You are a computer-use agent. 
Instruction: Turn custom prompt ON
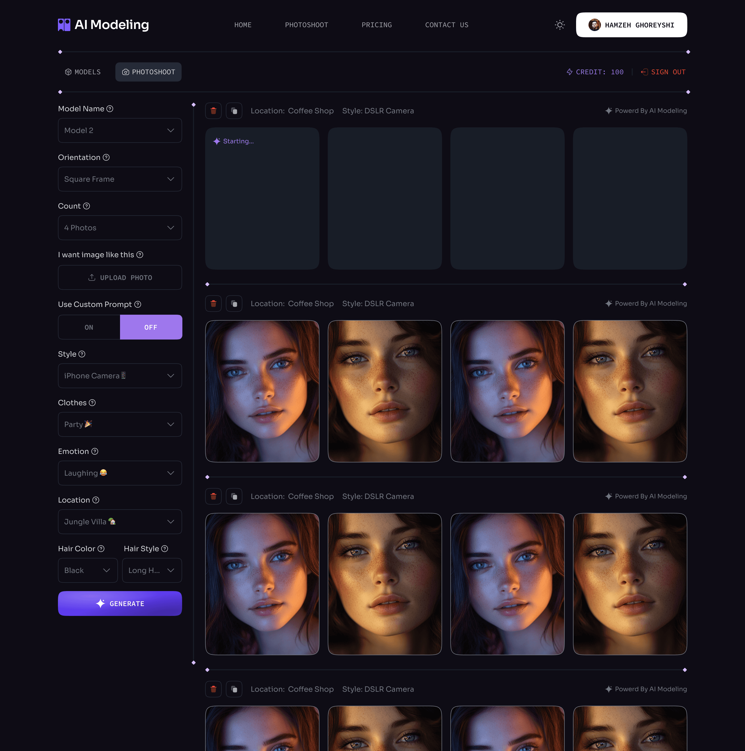pyautogui.click(x=89, y=327)
